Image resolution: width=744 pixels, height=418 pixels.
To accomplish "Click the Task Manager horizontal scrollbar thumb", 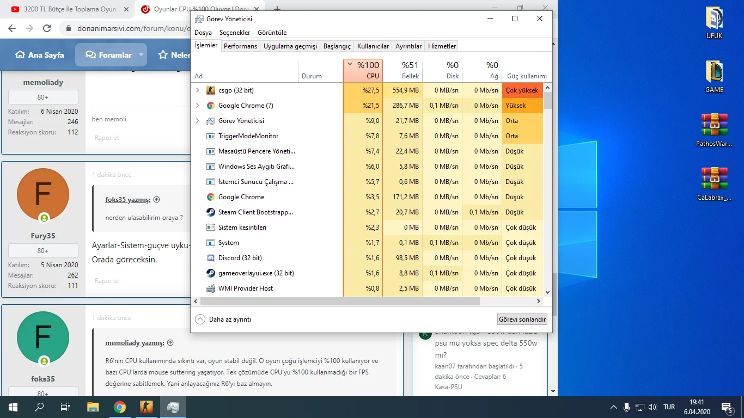I will pos(340,301).
